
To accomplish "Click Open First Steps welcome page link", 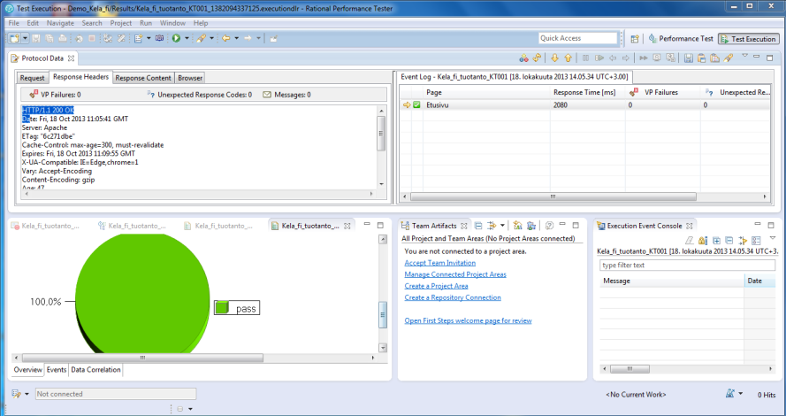I will [x=469, y=320].
